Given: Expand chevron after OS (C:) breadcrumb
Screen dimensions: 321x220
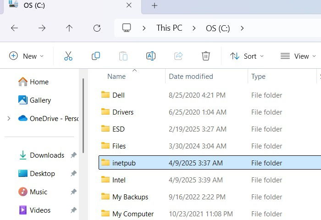Looking at the screenshot, I should tap(242, 28).
